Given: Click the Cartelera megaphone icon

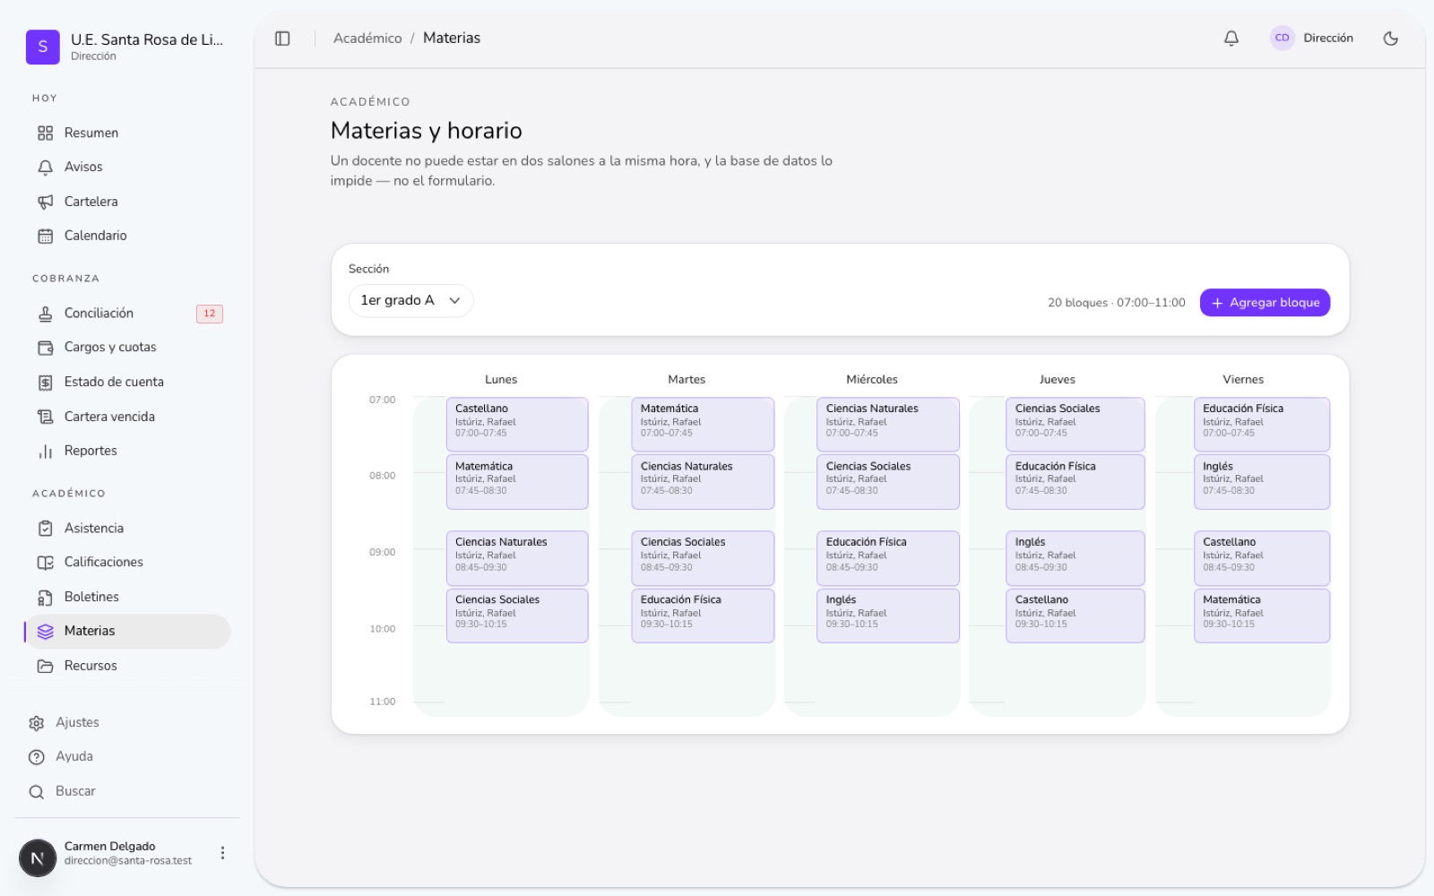Looking at the screenshot, I should click(x=46, y=202).
